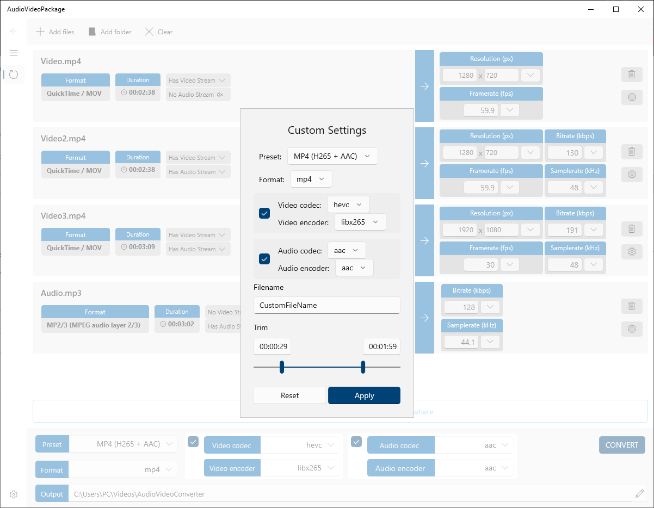The image size is (654, 508).
Task: Click the output path text field
Action: pyautogui.click(x=351, y=494)
